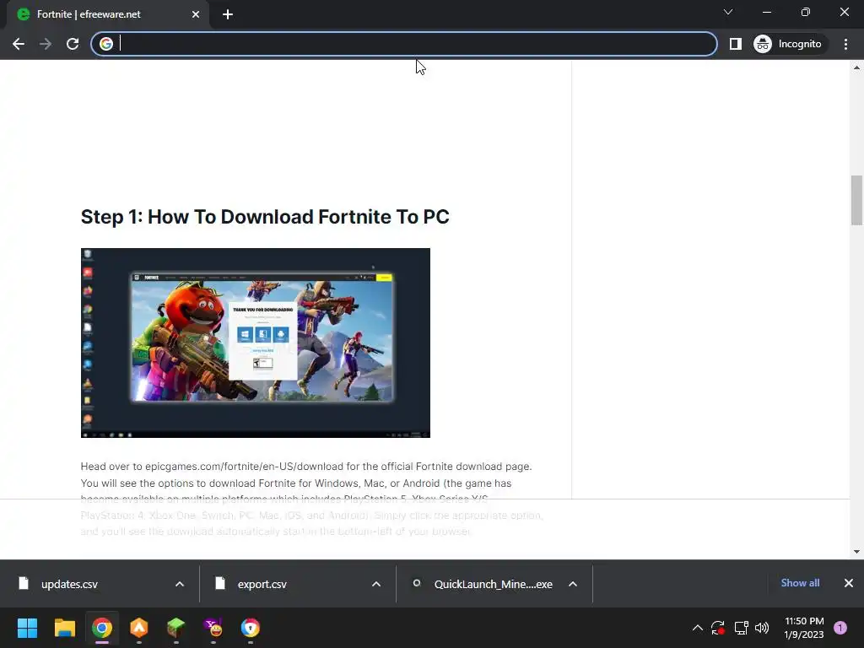Click the scrollbar up arrow
This screenshot has width=864, height=648.
tap(856, 67)
